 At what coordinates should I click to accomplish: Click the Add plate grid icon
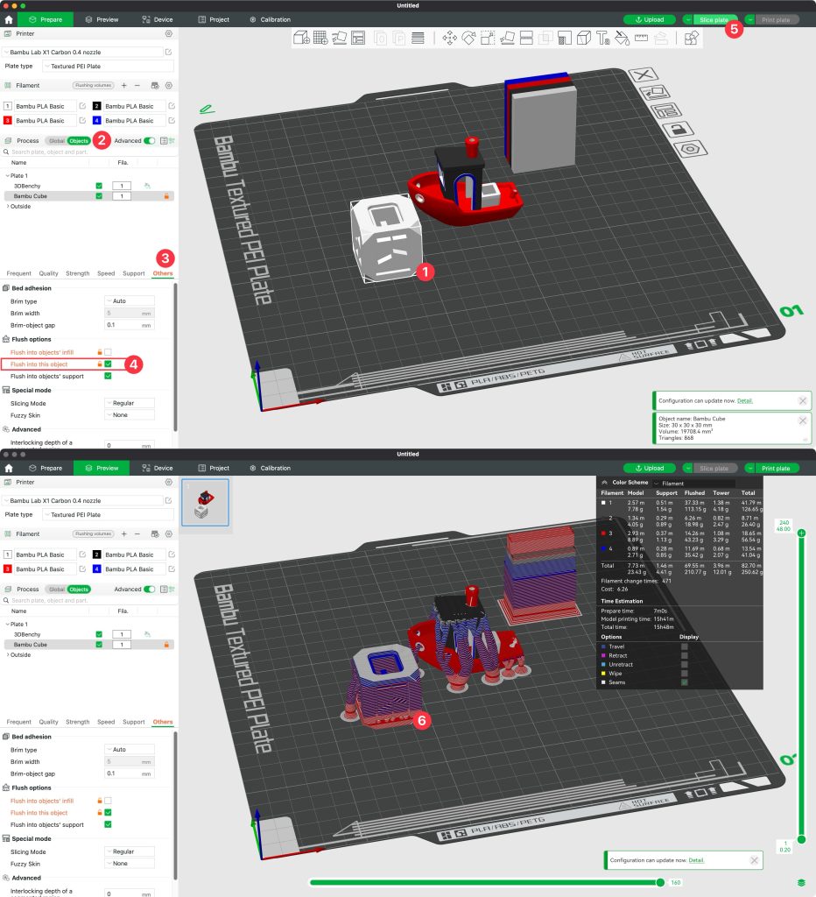[x=320, y=38]
